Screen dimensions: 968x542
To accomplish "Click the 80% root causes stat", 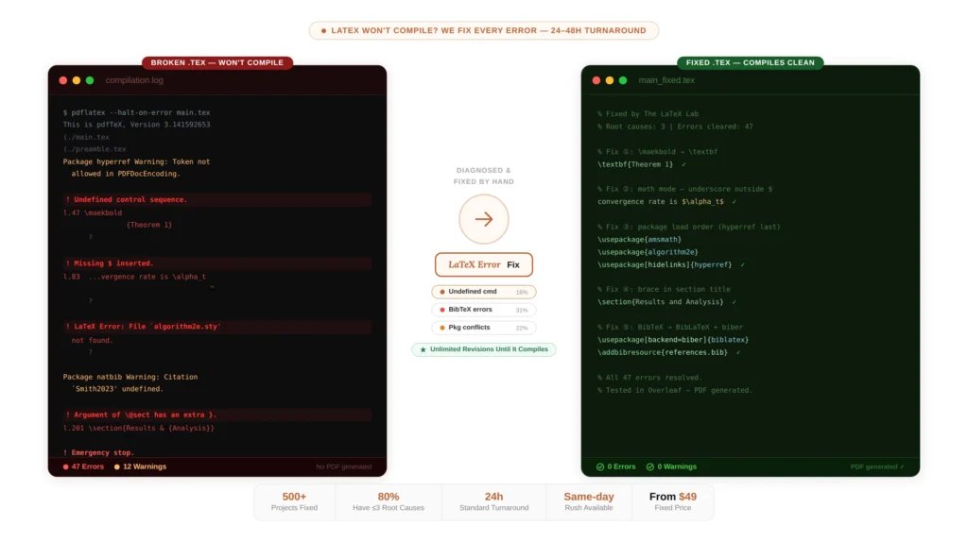I will pyautogui.click(x=389, y=502).
